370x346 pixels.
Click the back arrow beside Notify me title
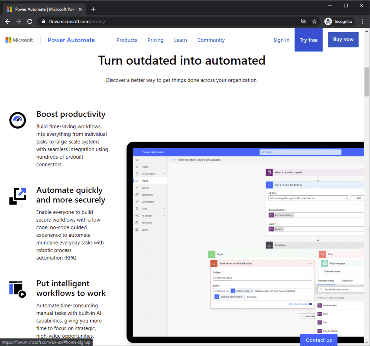point(175,160)
